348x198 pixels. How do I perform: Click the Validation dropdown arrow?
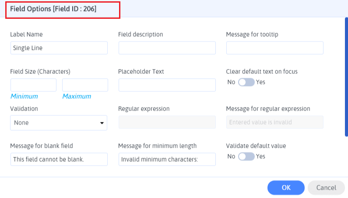[102, 123]
